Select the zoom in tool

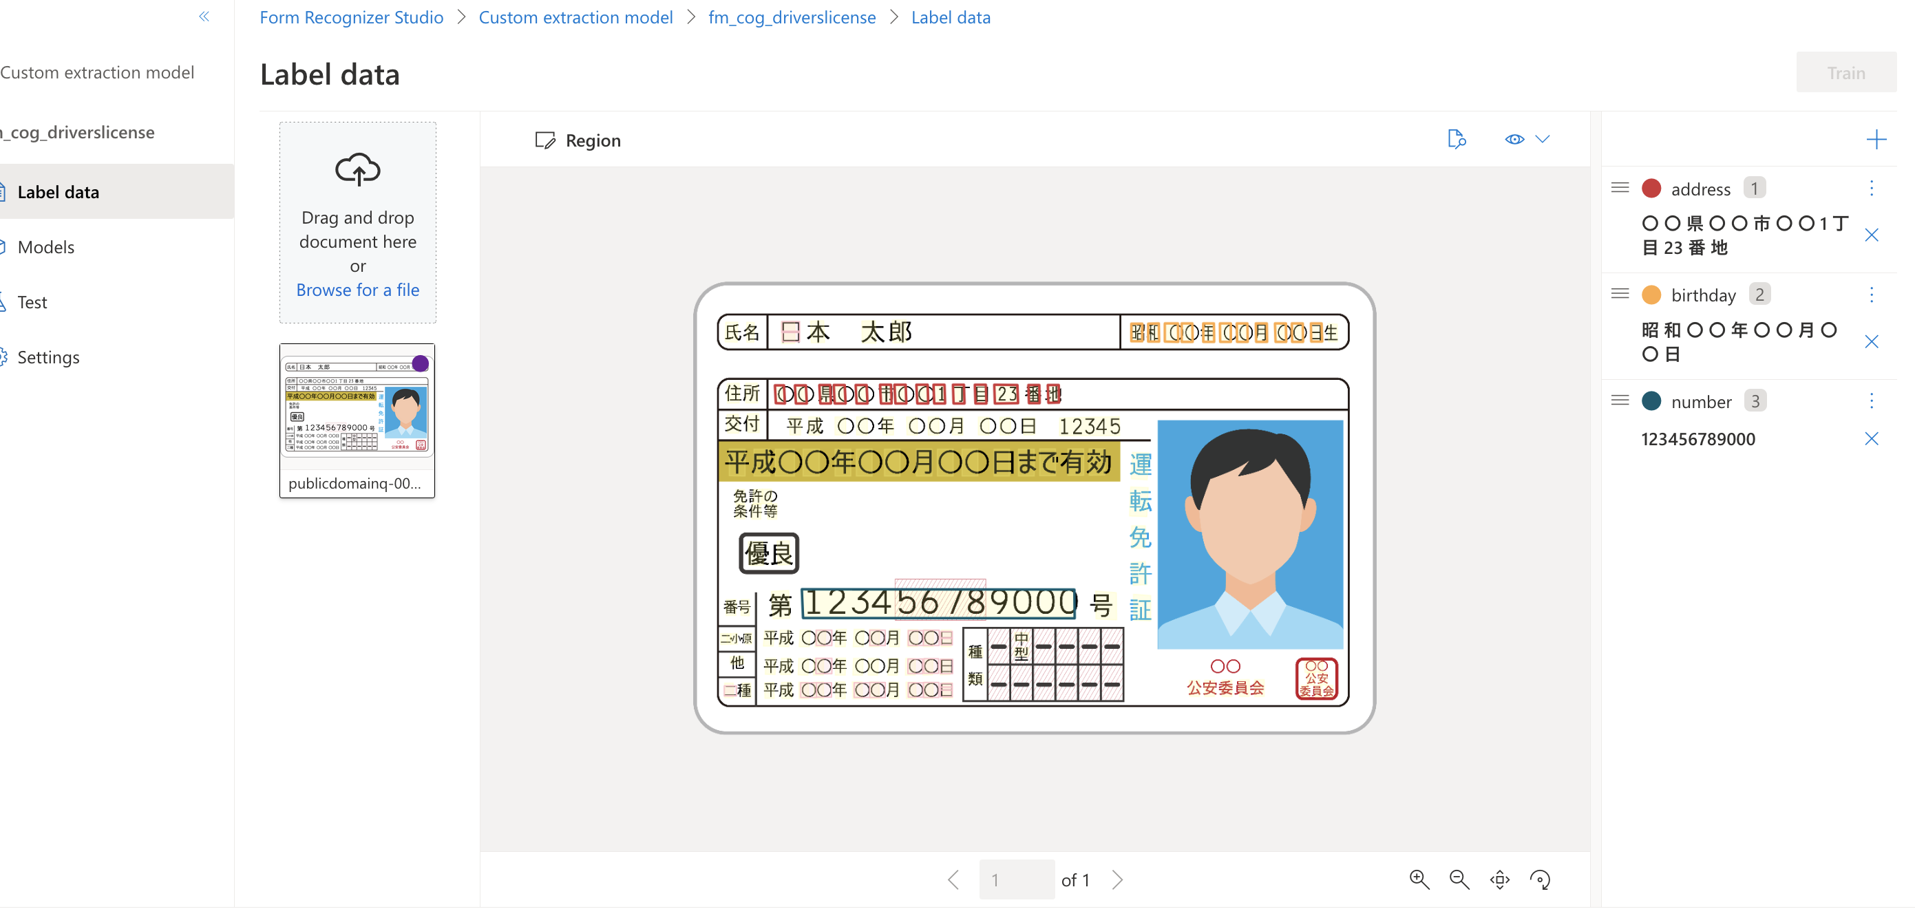[1419, 879]
